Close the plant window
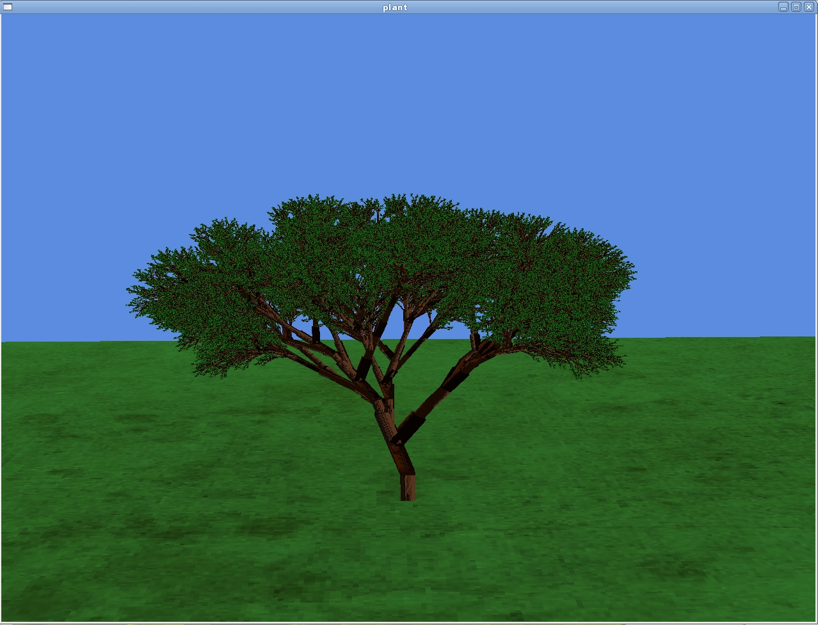 (x=808, y=7)
